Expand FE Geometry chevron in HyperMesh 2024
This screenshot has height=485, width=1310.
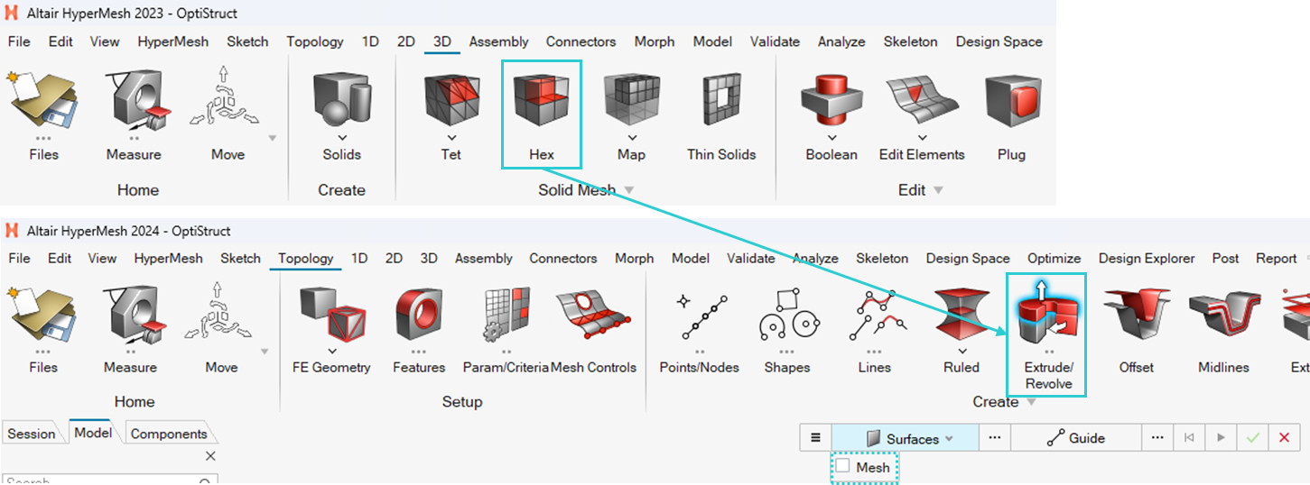[x=331, y=352]
